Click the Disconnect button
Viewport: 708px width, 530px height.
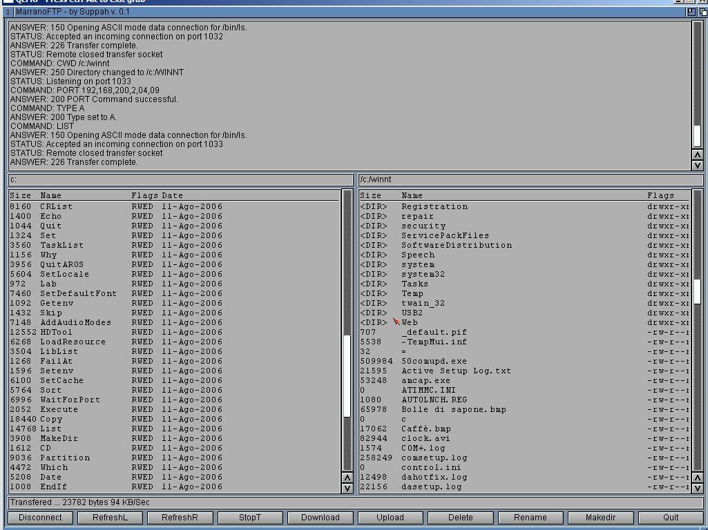coord(40,518)
